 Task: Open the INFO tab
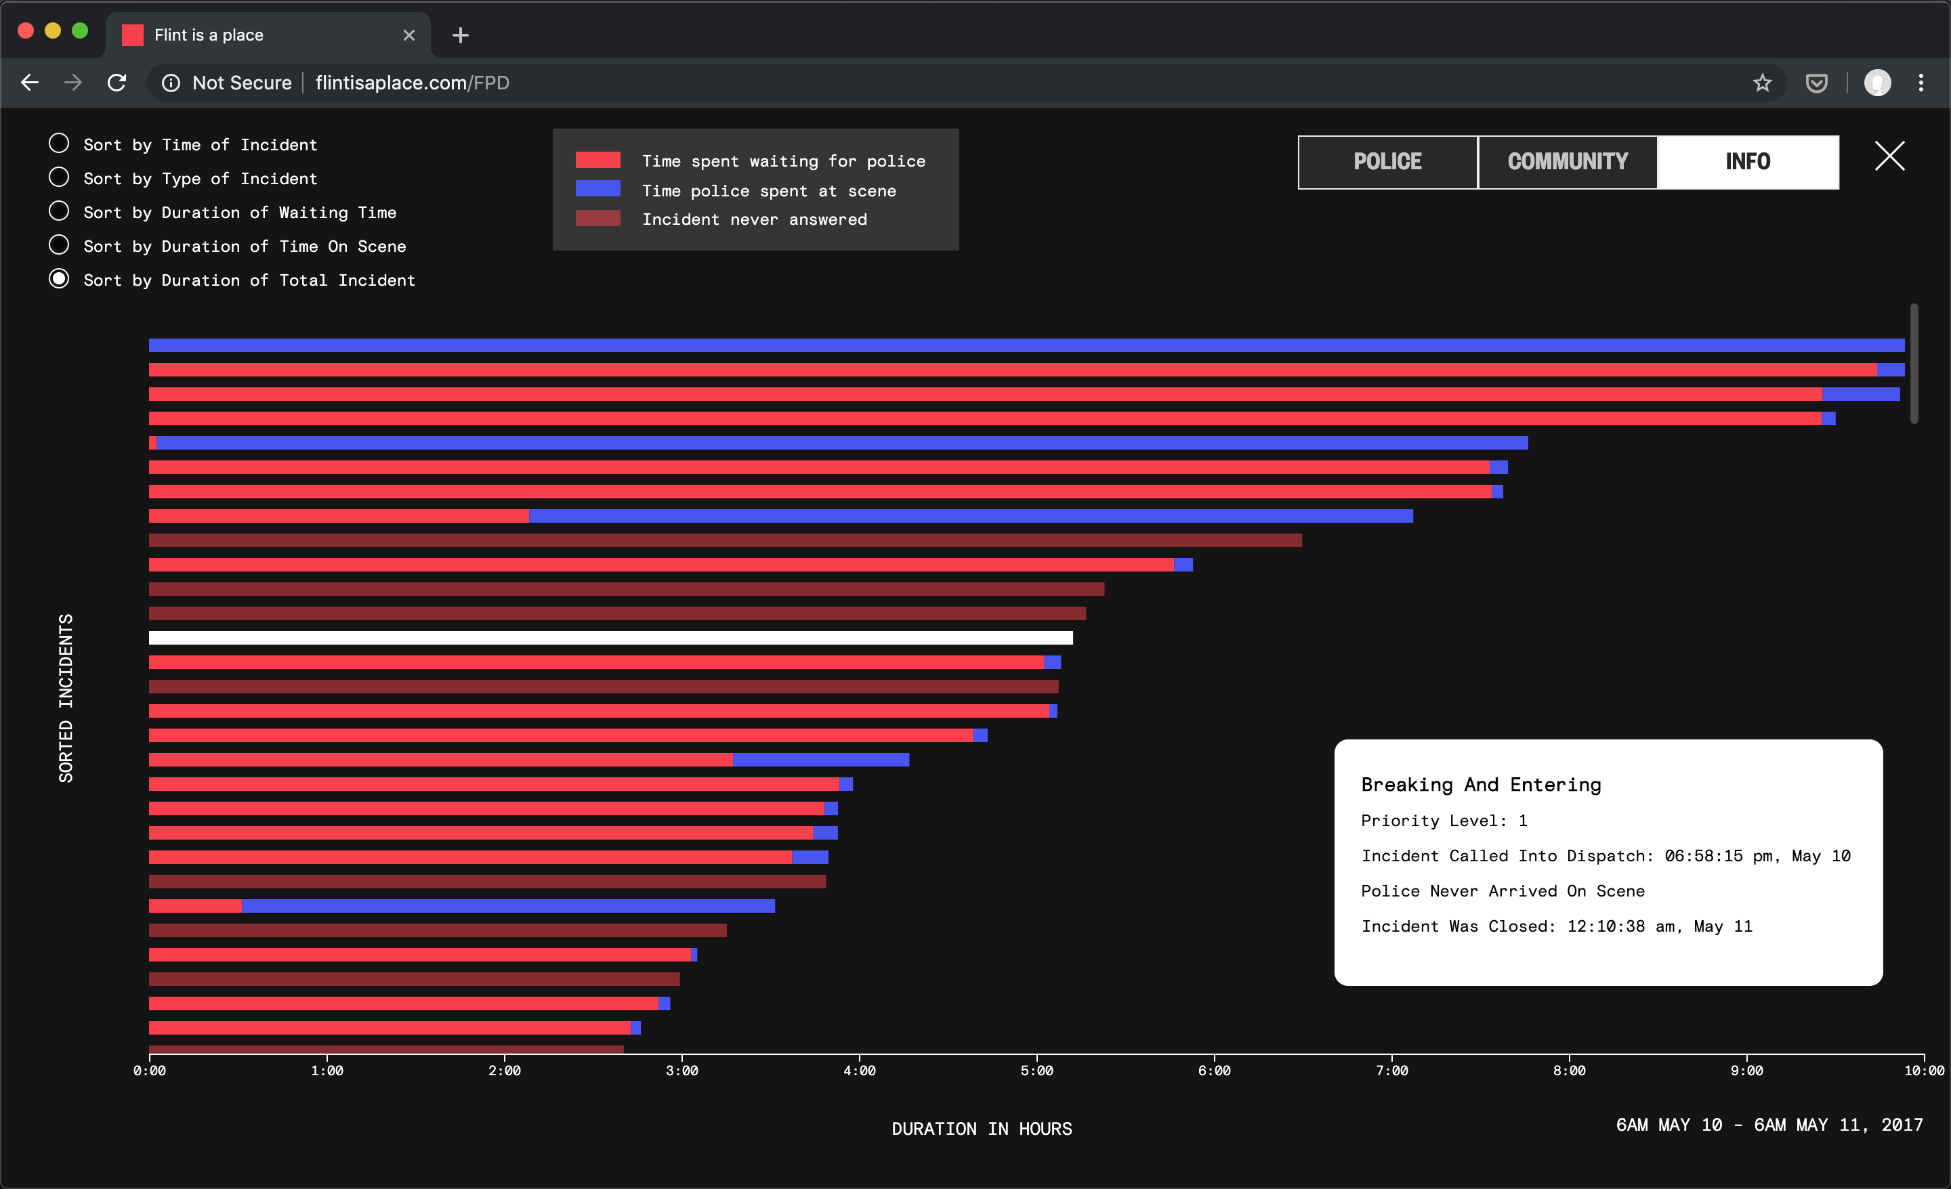click(x=1748, y=161)
